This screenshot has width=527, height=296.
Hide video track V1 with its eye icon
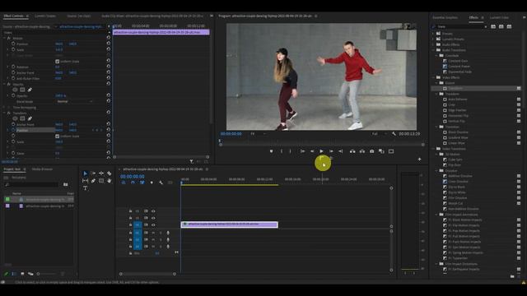click(153, 225)
